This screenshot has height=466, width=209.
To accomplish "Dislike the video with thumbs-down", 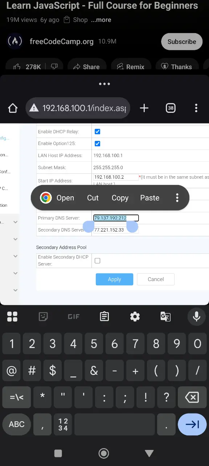I will [x=54, y=67].
